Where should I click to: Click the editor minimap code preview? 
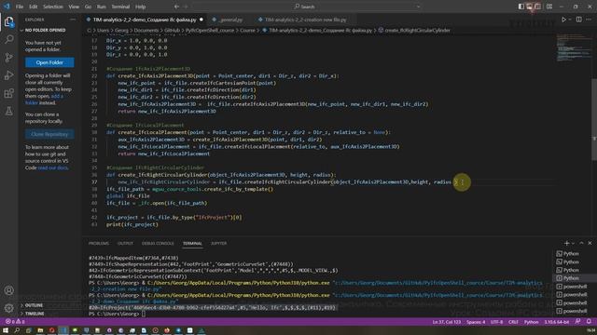(574, 47)
